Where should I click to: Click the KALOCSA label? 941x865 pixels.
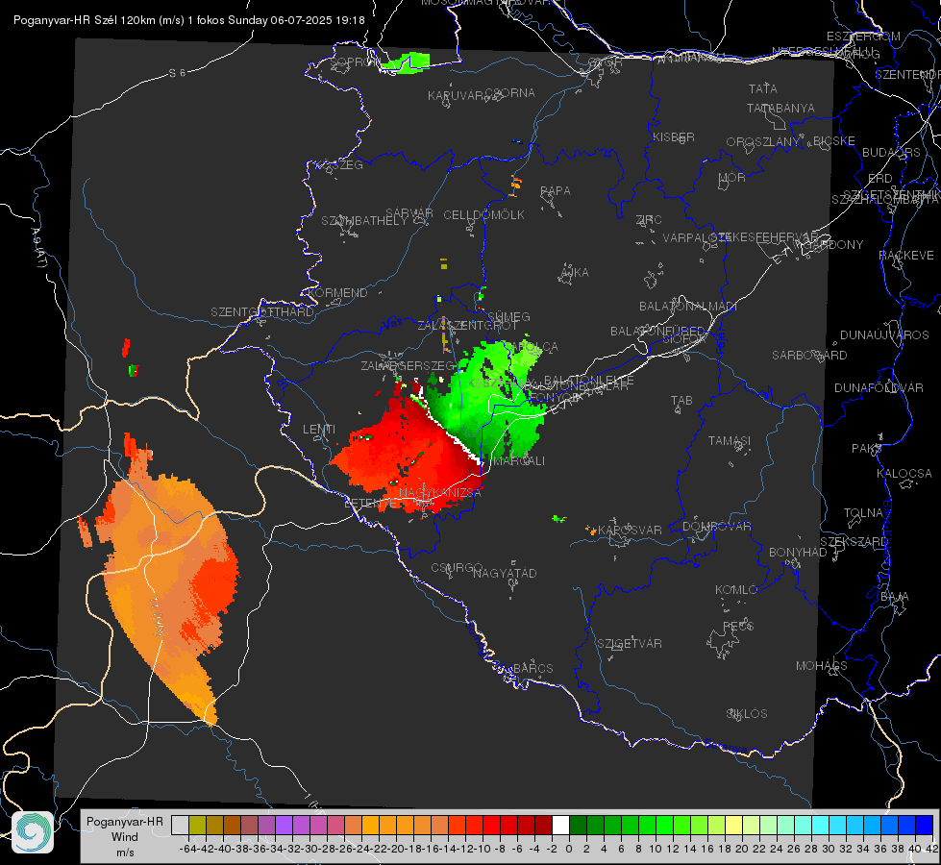coord(904,474)
